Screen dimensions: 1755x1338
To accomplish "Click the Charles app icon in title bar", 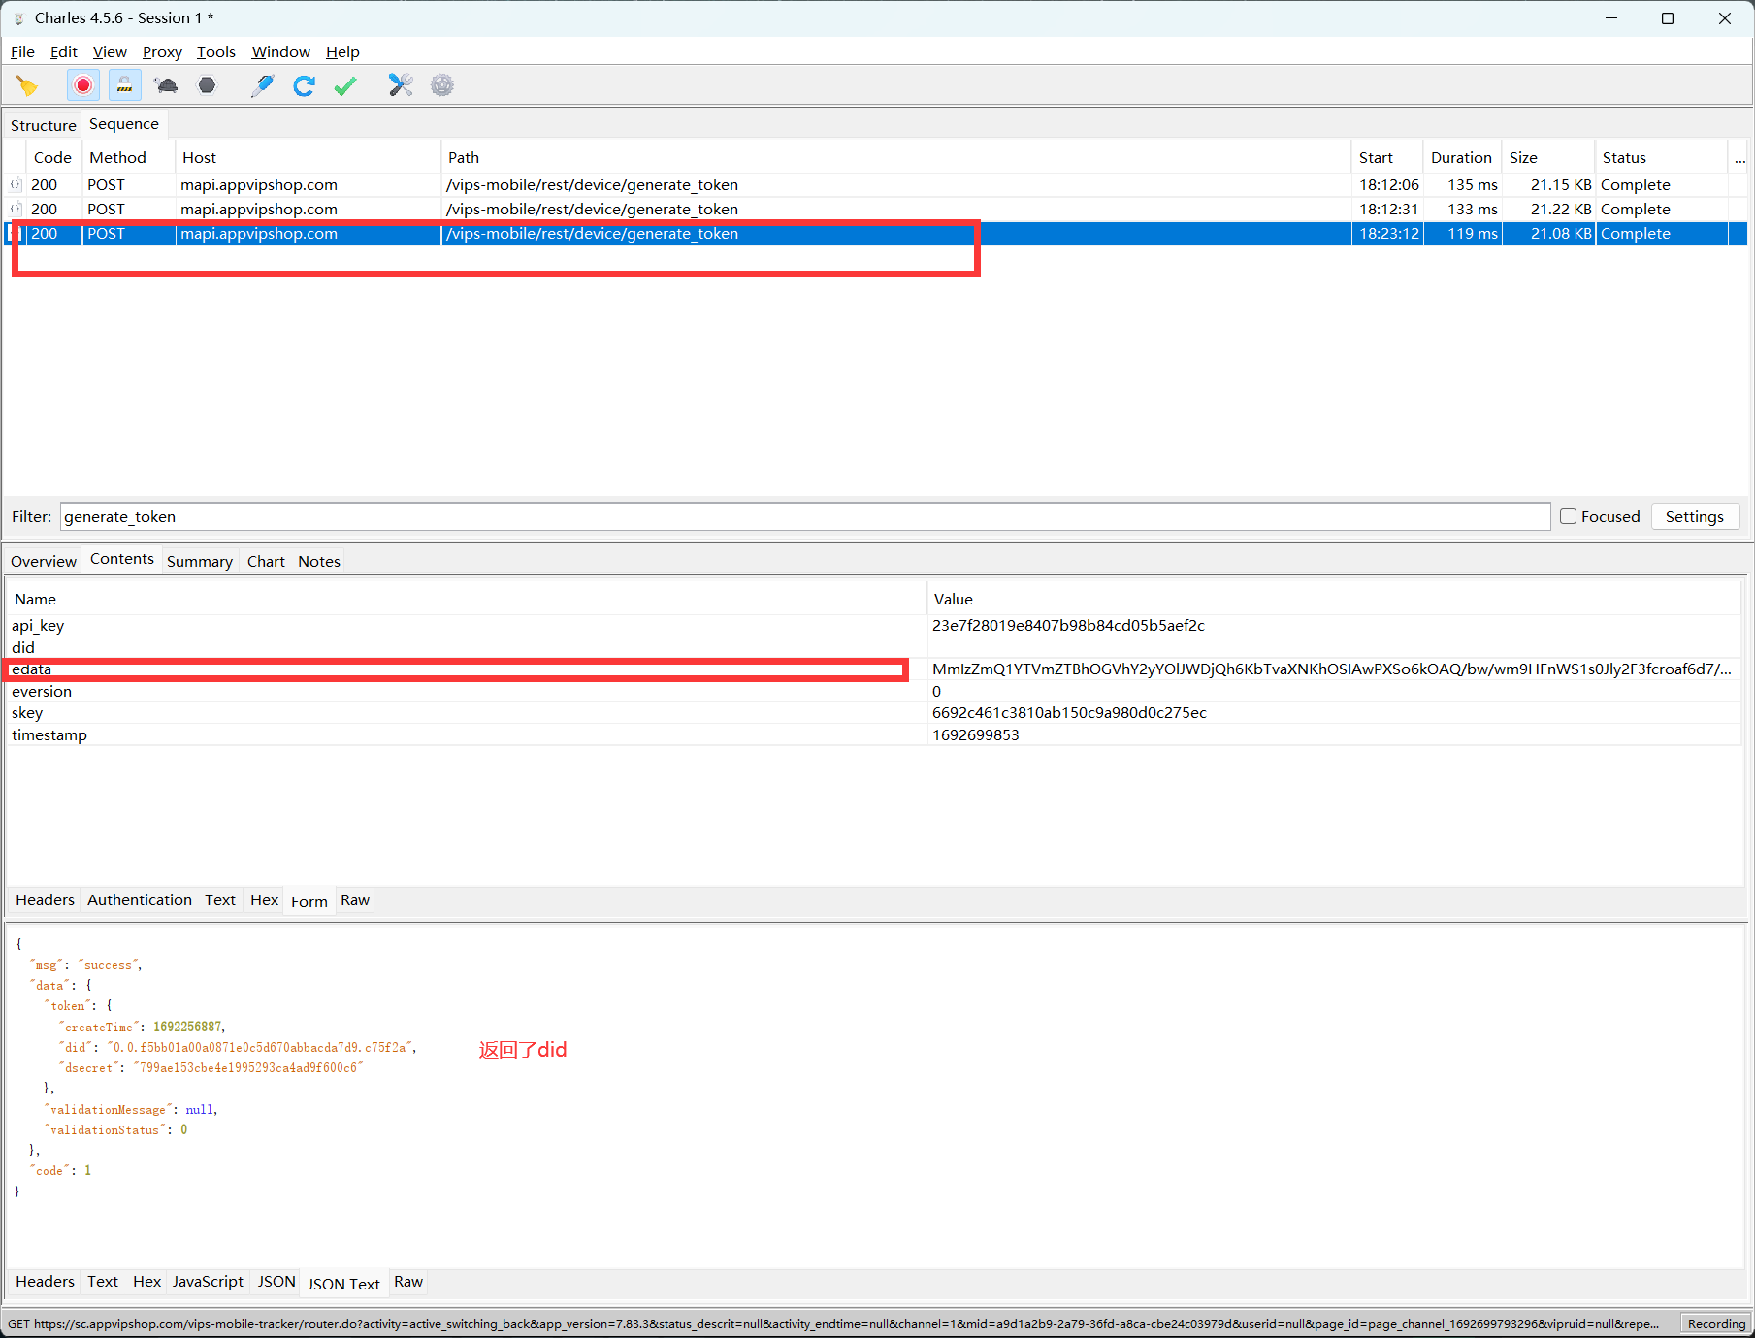I will (x=18, y=18).
